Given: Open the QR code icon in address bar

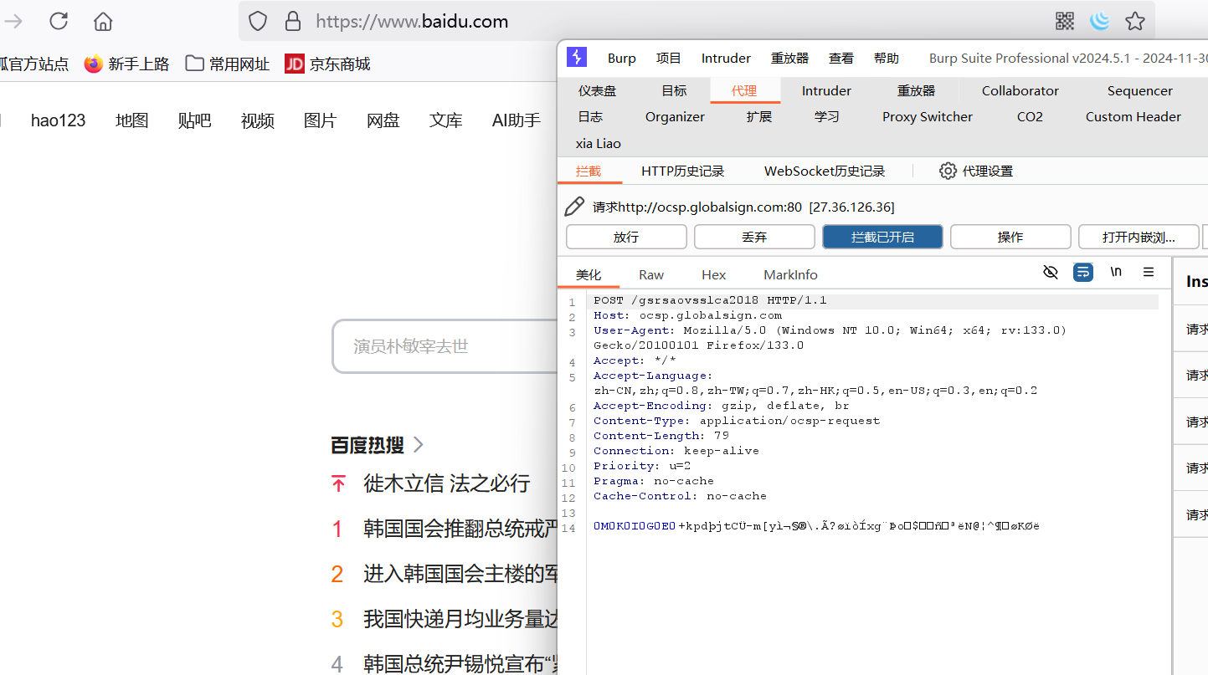Looking at the screenshot, I should click(1065, 21).
